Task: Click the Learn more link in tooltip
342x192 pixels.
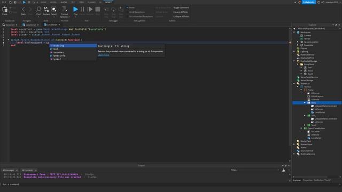Action: coord(103,55)
